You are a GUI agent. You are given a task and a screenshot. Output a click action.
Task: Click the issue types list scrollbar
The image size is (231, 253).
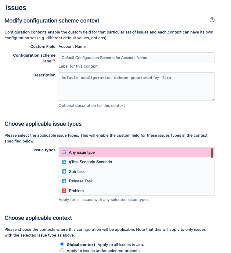pos(212,153)
